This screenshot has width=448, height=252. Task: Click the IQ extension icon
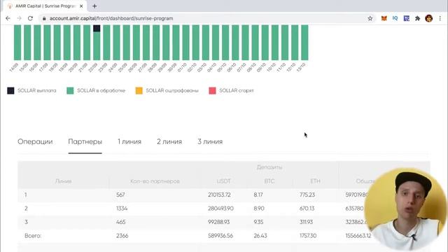395,18
